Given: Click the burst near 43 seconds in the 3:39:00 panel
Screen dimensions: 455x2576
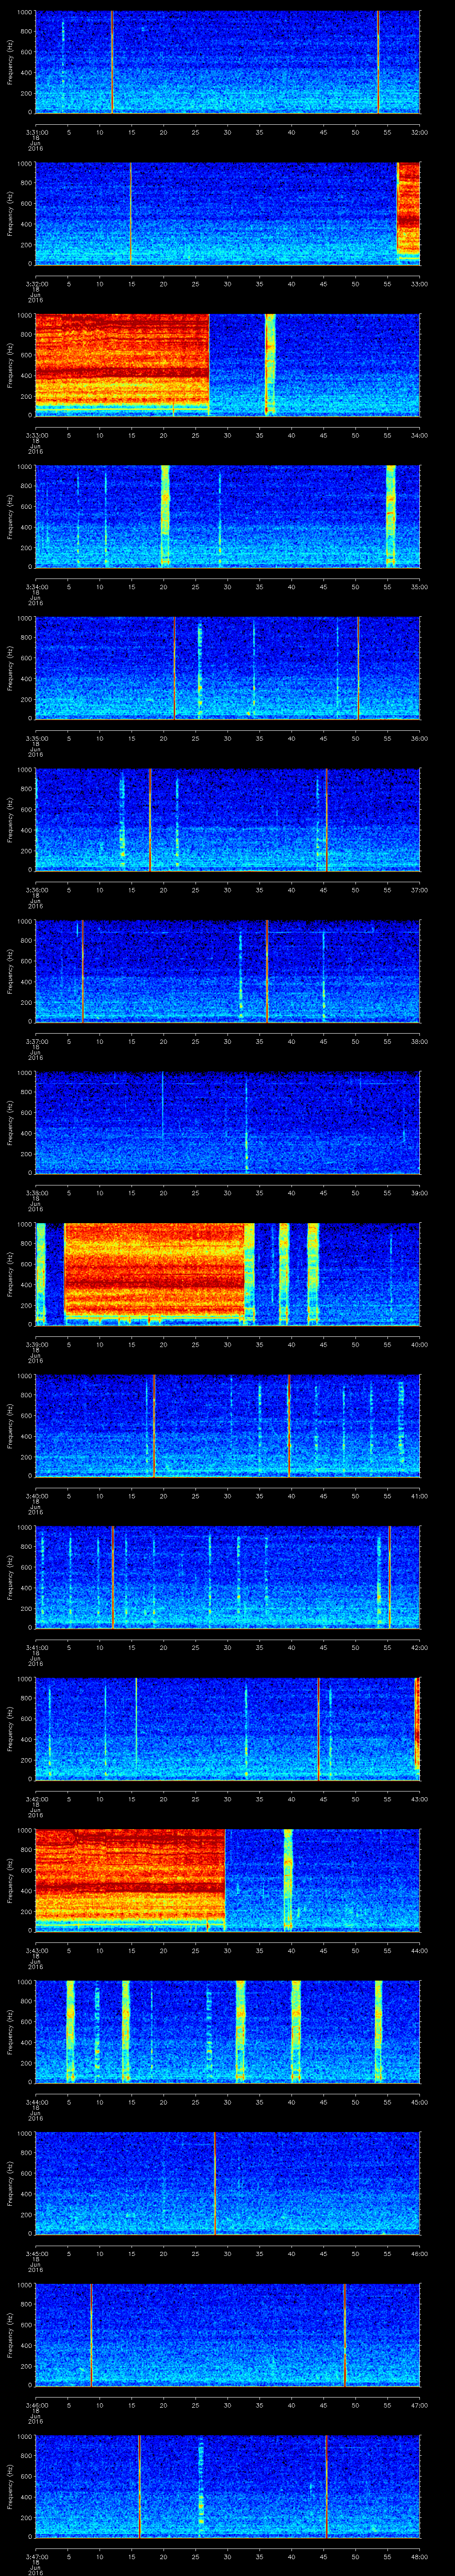Looking at the screenshot, I should [x=313, y=1274].
